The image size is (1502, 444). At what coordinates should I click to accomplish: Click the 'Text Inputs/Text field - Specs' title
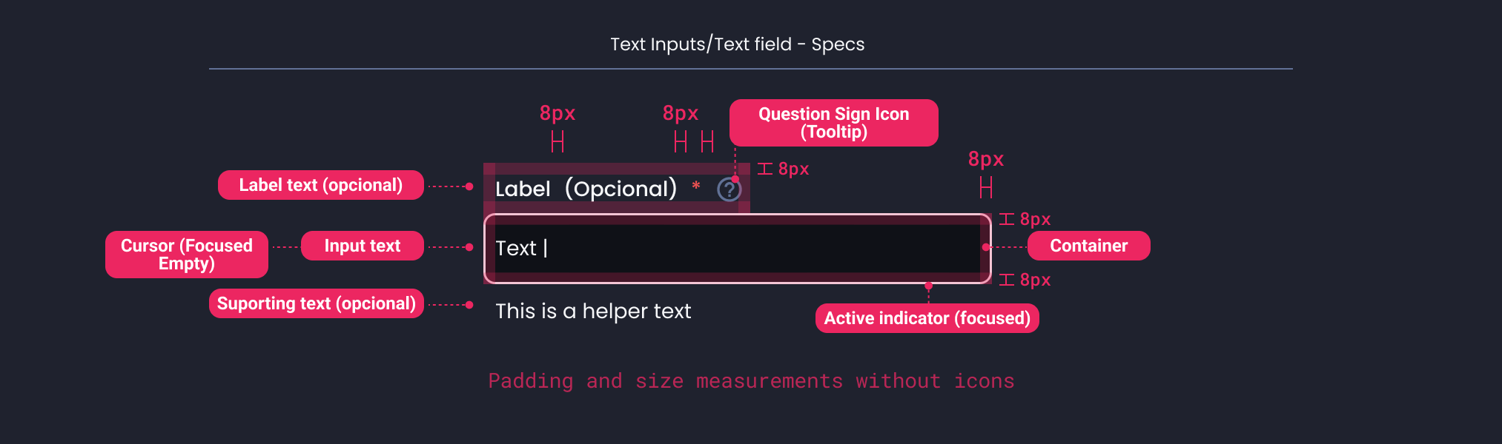point(738,44)
